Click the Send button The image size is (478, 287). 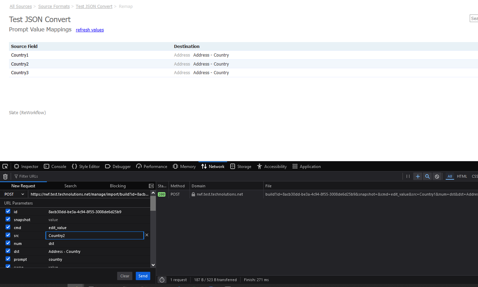point(143,276)
